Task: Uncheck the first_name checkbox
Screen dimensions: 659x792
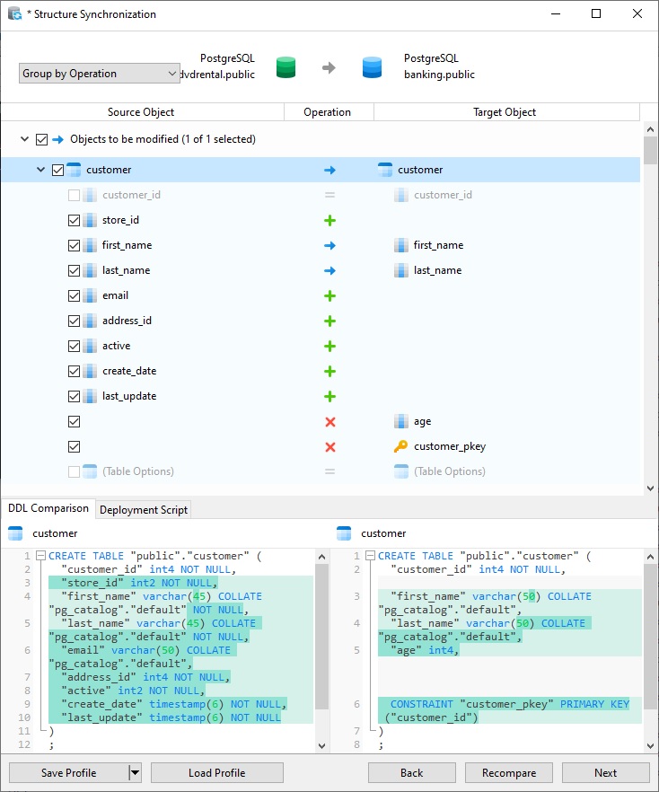Action: 74,245
